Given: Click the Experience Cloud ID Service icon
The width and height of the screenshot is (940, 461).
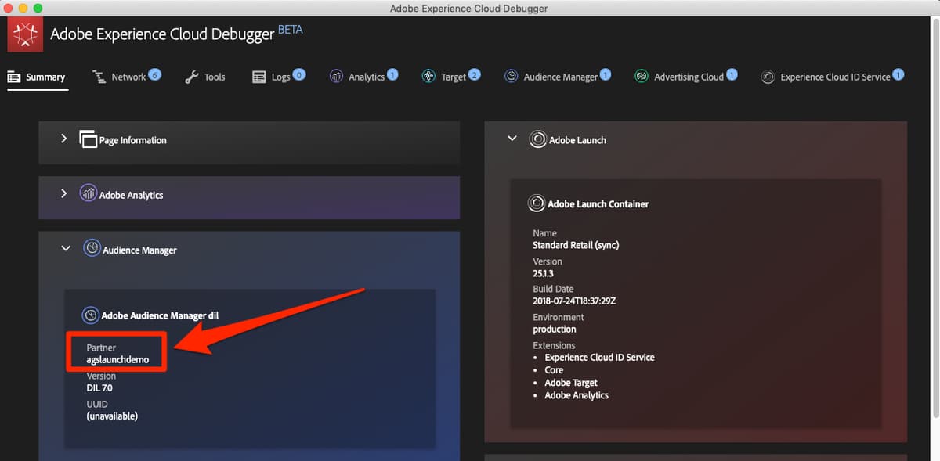Looking at the screenshot, I should tap(767, 76).
